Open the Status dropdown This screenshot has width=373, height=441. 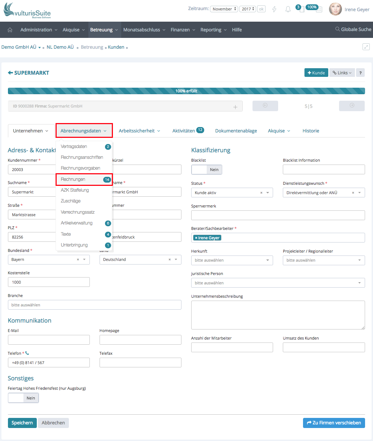pyautogui.click(x=232, y=193)
